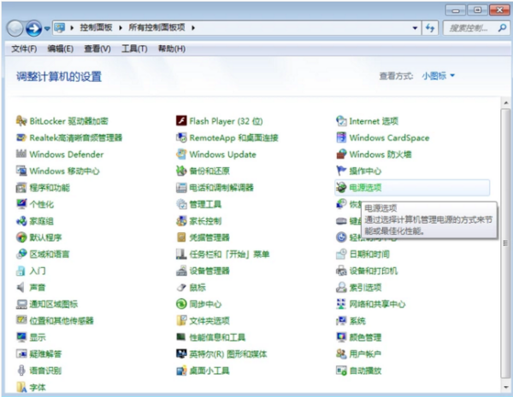
Task: Open the 操作中心 flag icon
Action: point(341,171)
